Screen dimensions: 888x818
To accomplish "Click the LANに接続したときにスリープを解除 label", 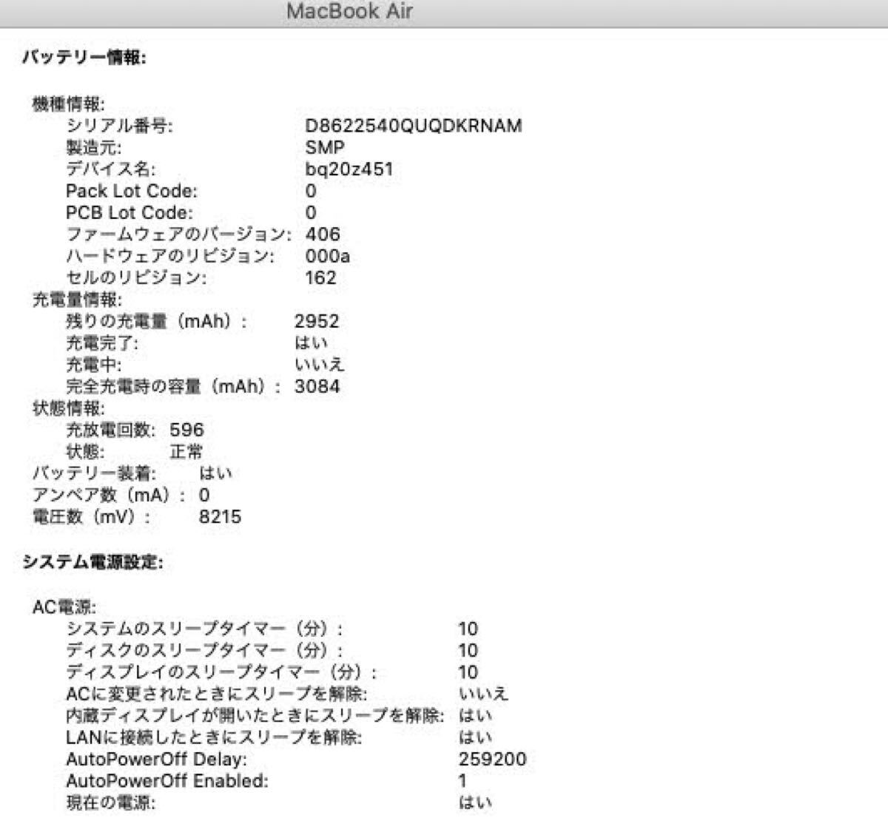I will pyautogui.click(x=214, y=737).
